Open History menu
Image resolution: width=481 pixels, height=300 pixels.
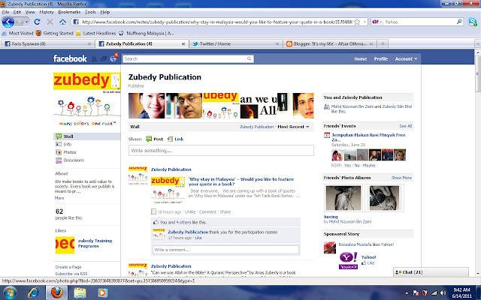point(47,12)
